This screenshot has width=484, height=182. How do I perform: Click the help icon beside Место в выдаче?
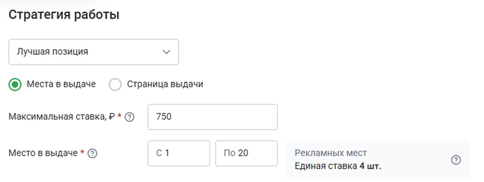(x=93, y=153)
